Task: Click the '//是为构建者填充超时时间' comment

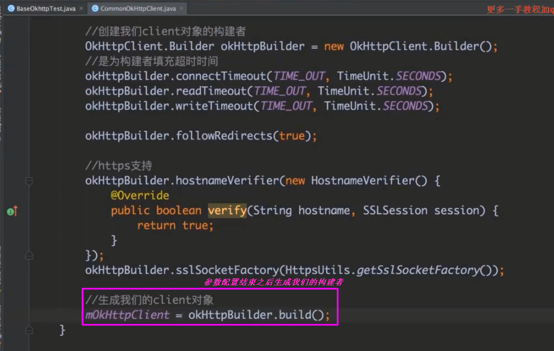Action: 151,61
